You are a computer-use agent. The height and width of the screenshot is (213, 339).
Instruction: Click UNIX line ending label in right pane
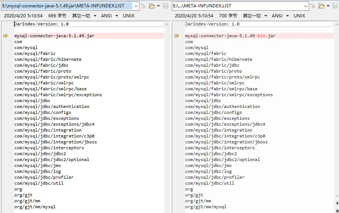pos(299,16)
